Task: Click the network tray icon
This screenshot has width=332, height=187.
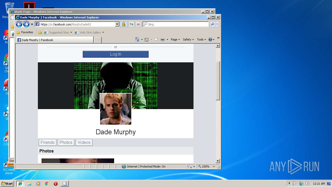Action: click(x=301, y=184)
